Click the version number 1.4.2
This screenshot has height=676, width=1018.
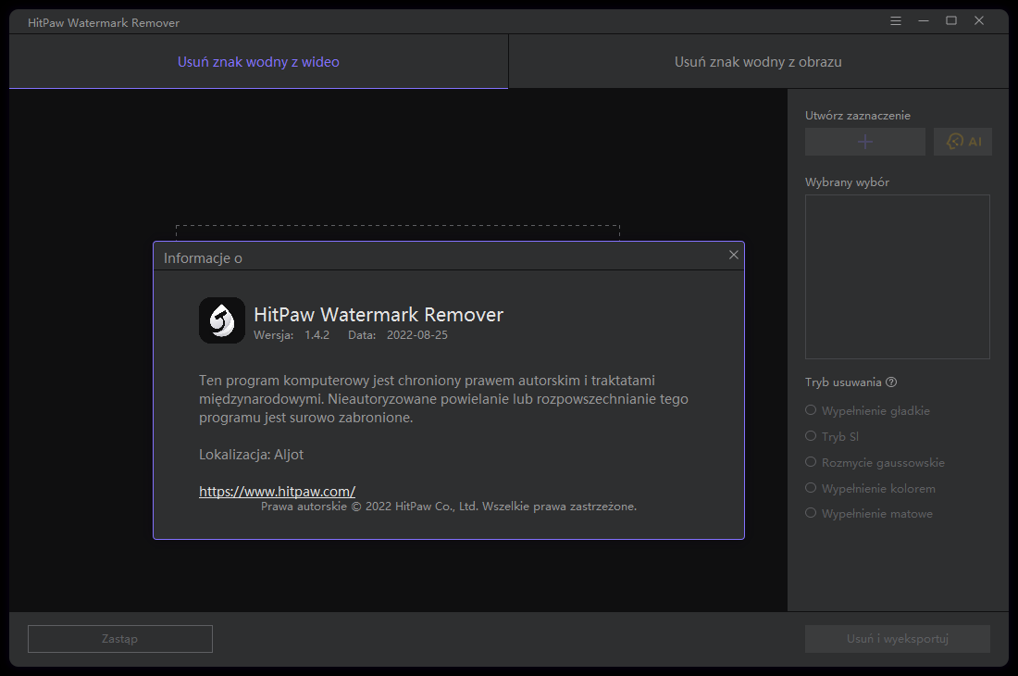click(317, 335)
